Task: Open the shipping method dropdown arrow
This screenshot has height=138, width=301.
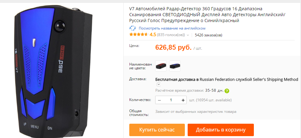Action: pos(159,84)
